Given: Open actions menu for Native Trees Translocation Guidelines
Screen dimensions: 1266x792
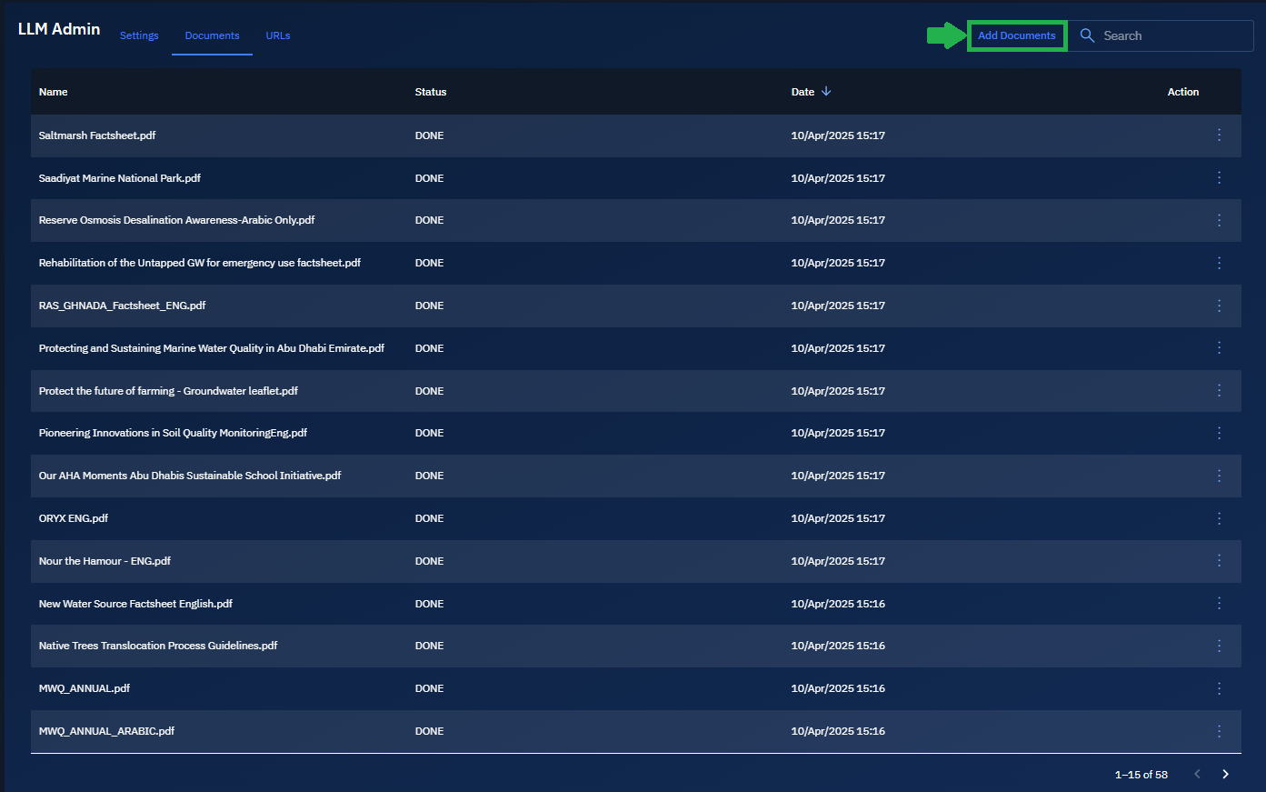Looking at the screenshot, I should pyautogui.click(x=1219, y=646).
